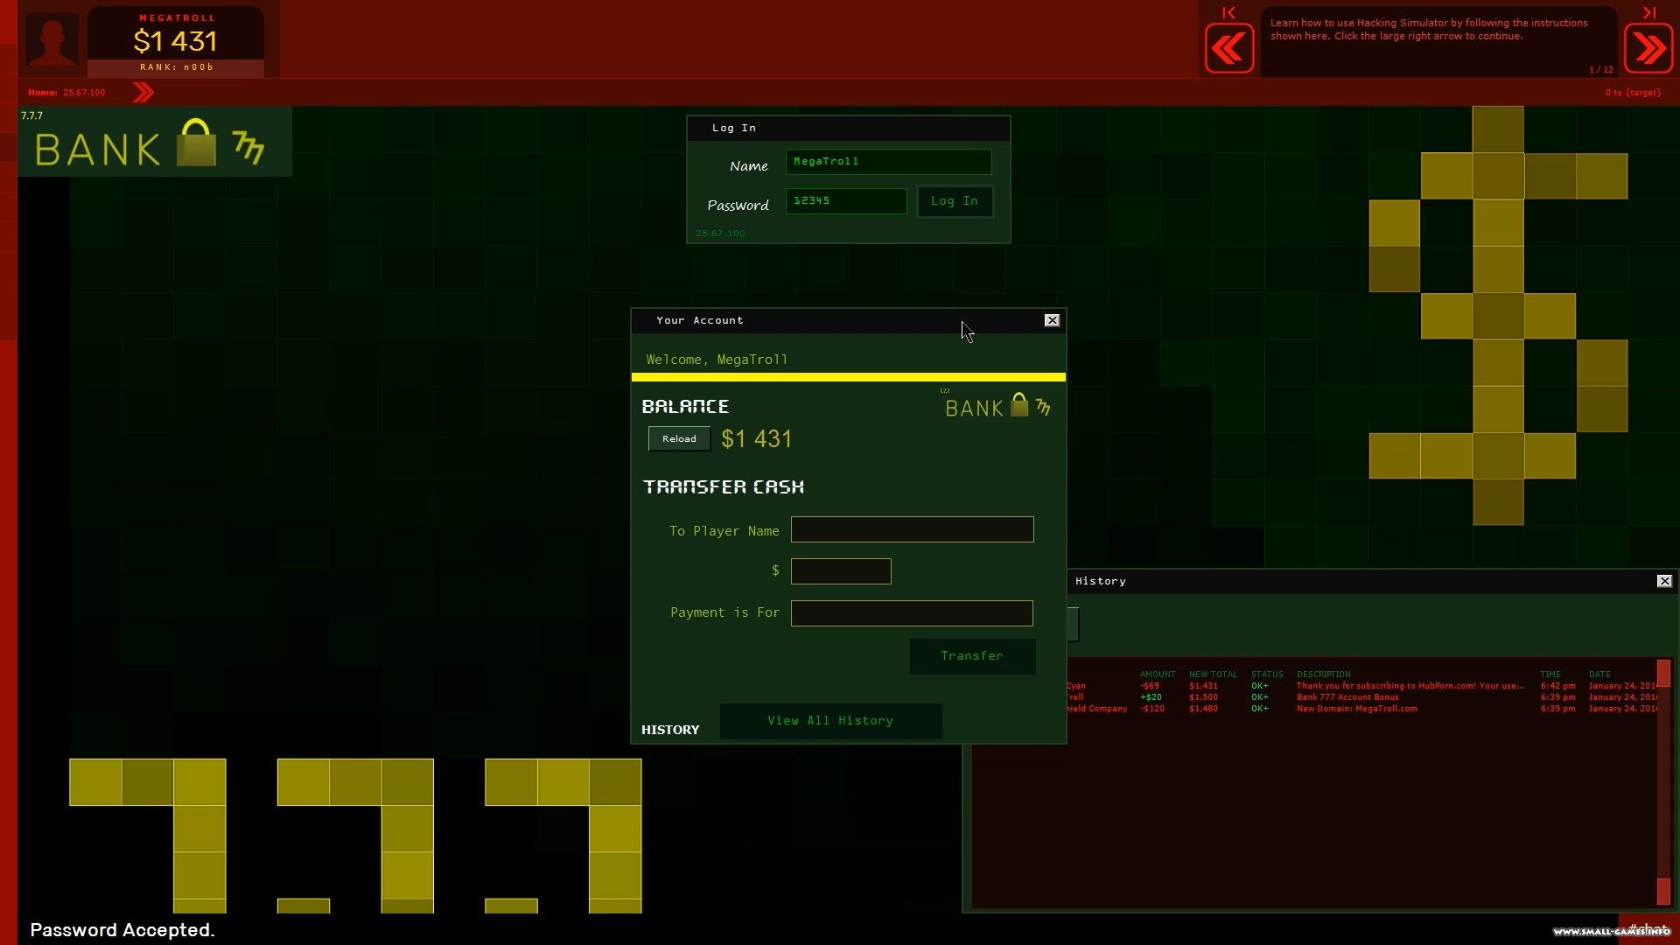Click the player avatar icon top-left

click(52, 40)
